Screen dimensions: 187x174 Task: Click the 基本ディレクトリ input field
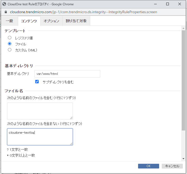click(67, 74)
